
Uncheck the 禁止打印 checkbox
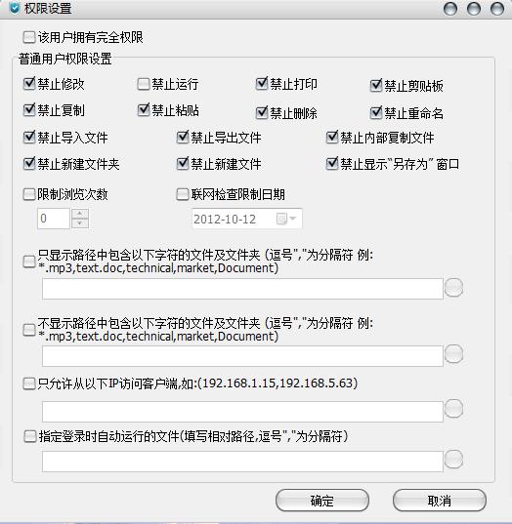(262, 84)
